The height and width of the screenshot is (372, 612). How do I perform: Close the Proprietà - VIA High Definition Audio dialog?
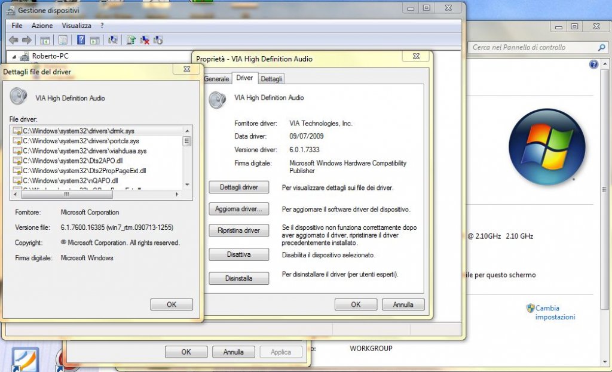(x=416, y=56)
